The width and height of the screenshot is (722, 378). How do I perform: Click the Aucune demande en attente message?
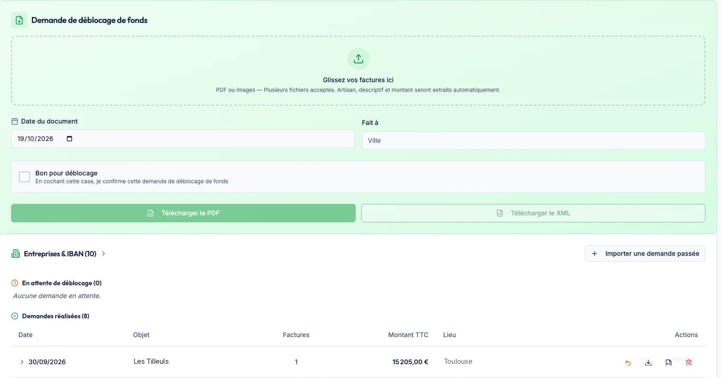pos(57,296)
